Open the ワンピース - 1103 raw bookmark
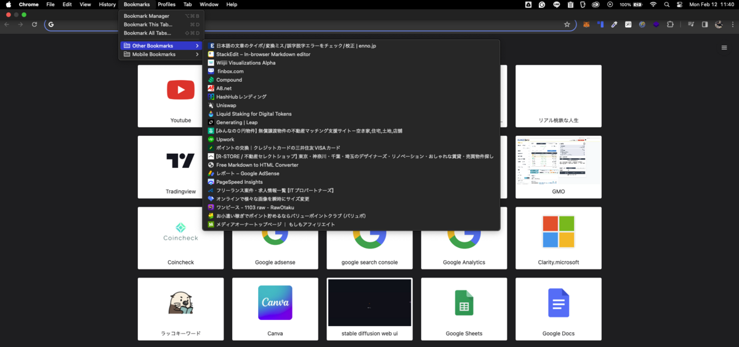 (x=351, y=207)
